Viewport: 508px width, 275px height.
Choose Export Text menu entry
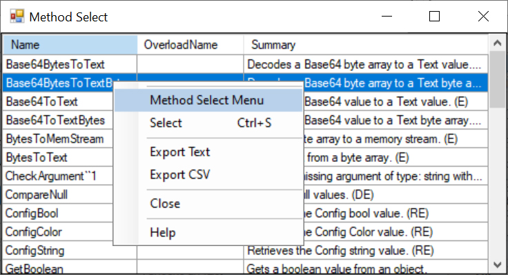click(x=208, y=152)
